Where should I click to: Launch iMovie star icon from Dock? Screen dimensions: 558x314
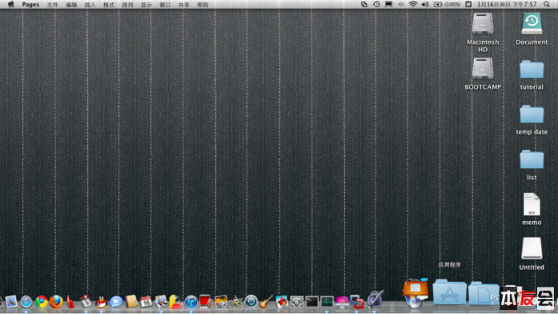(236, 302)
